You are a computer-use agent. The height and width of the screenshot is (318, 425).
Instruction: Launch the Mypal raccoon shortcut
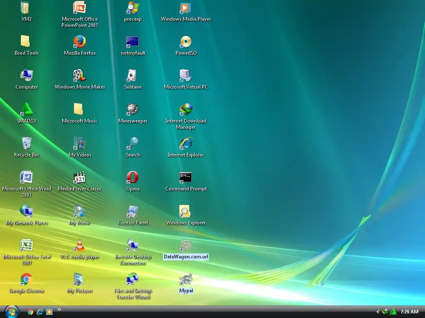click(x=186, y=279)
